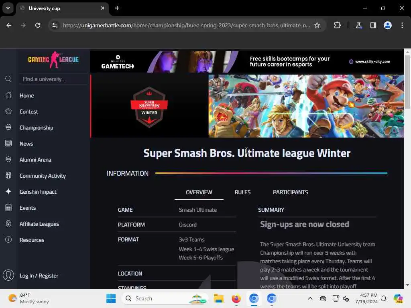Open the Alumni Arena link

[35, 160]
